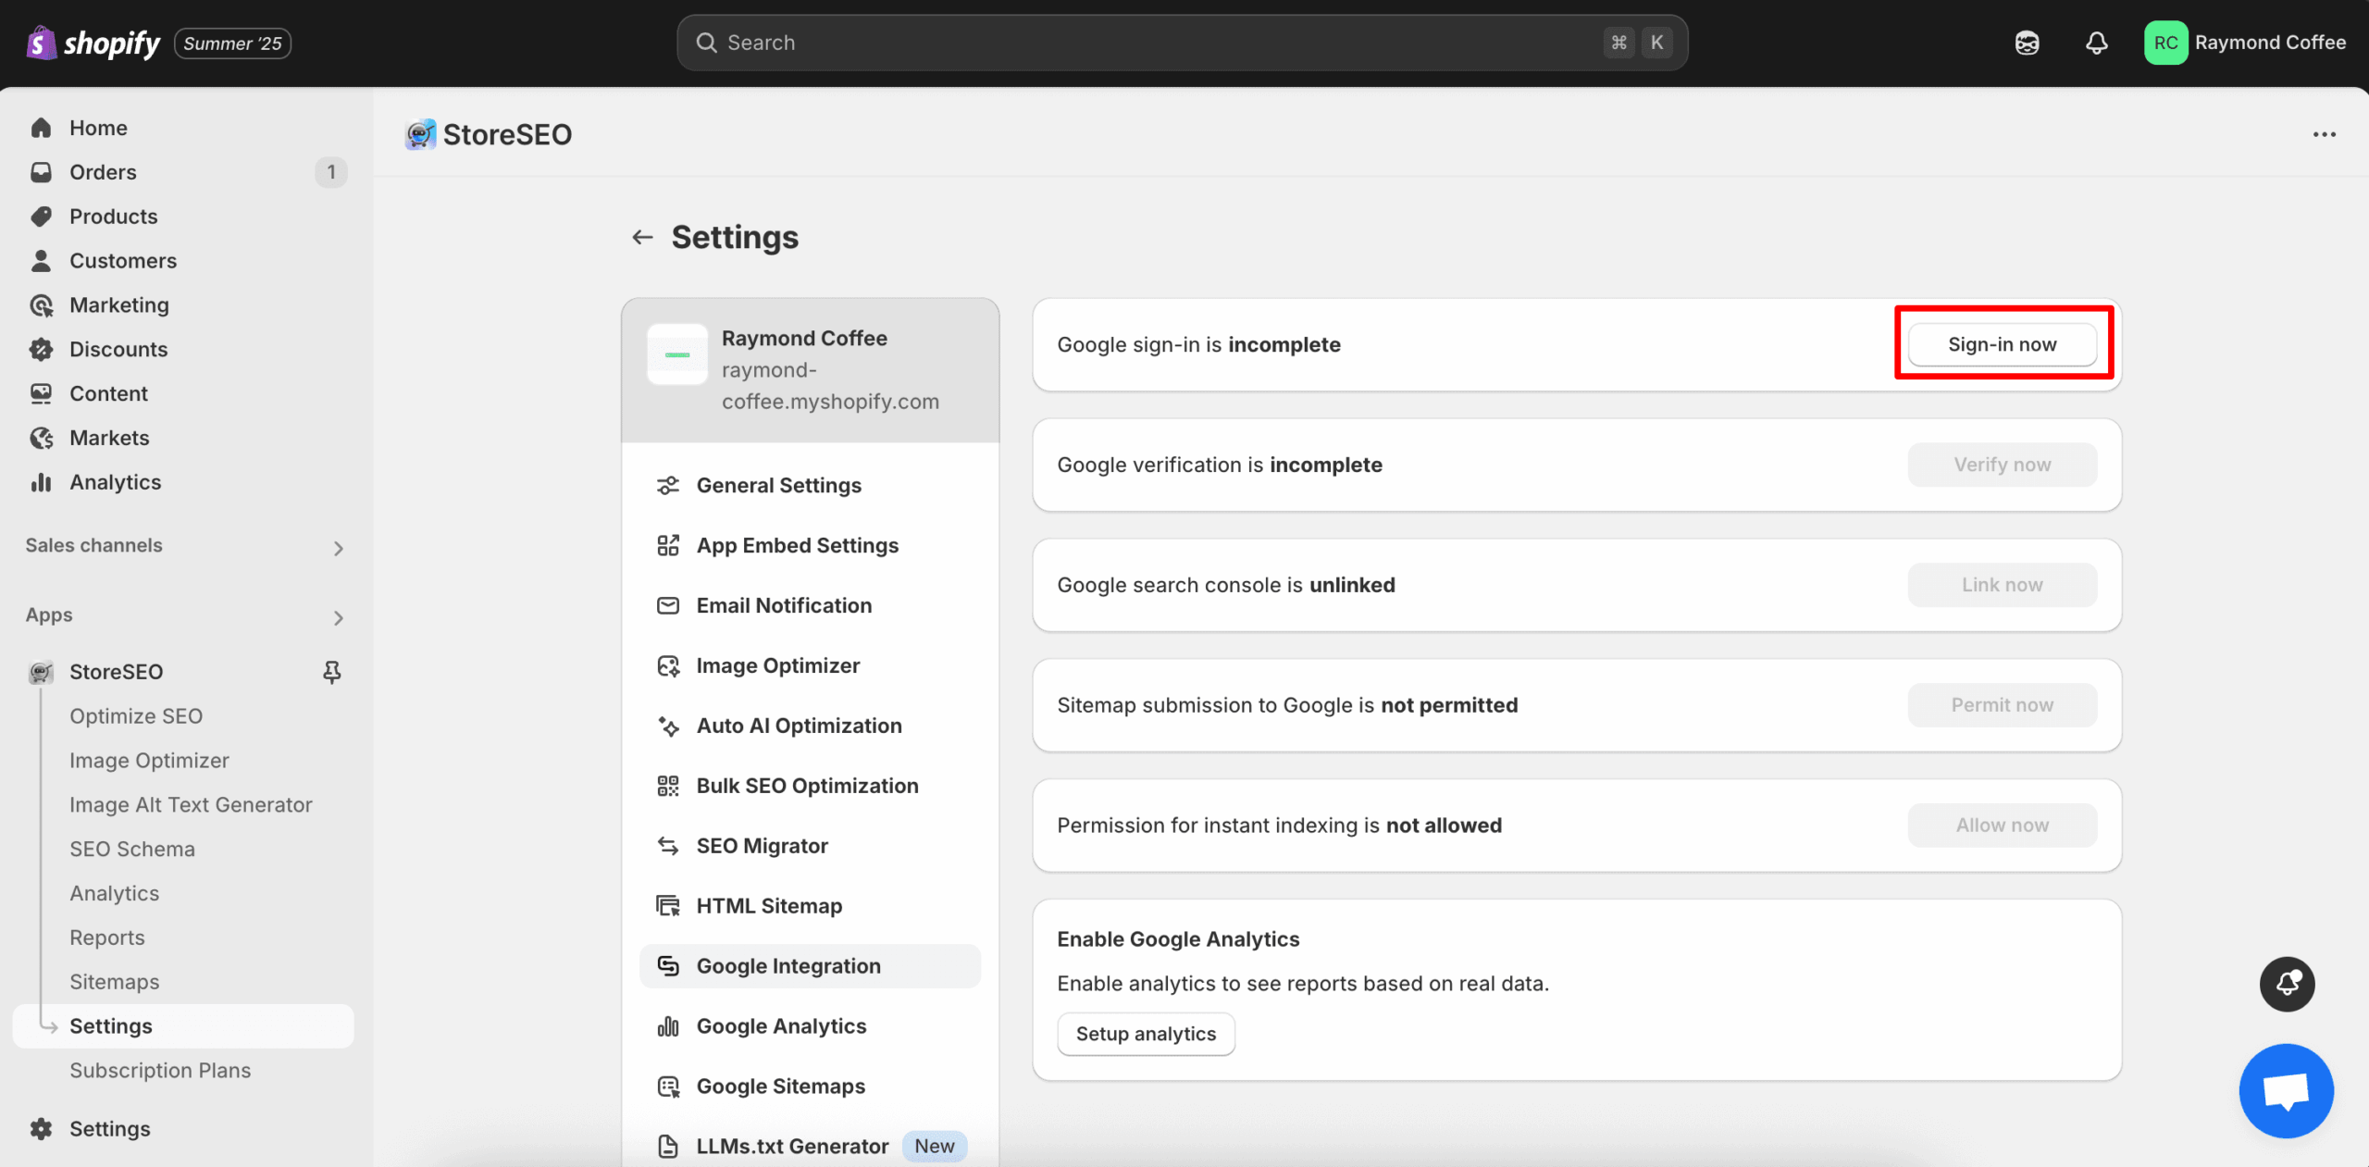Click the Summer '25 badge
This screenshot has width=2369, height=1167.
click(232, 43)
